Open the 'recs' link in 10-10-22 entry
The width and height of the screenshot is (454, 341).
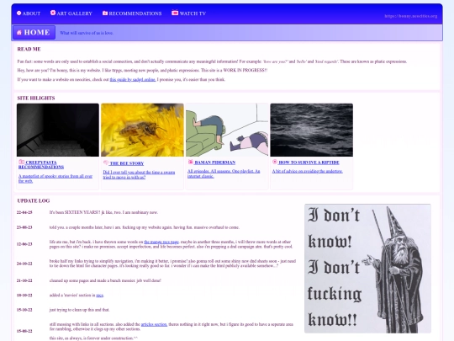pos(99,296)
